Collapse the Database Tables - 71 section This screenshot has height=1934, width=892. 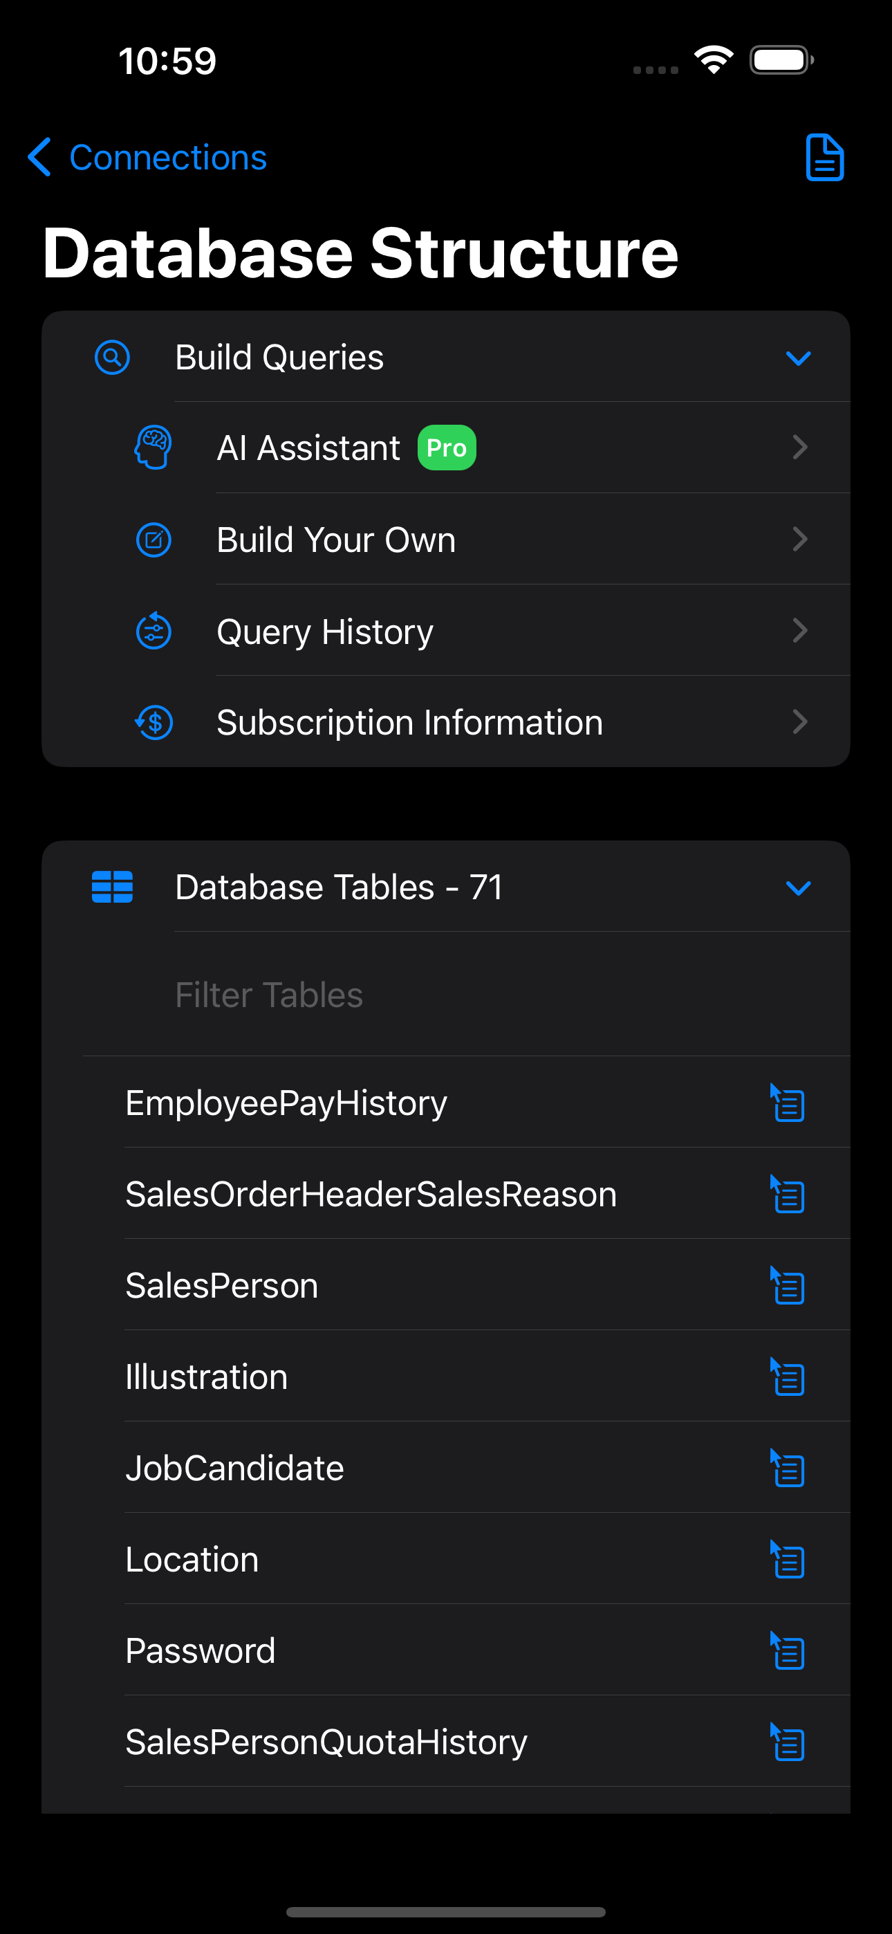click(x=797, y=888)
